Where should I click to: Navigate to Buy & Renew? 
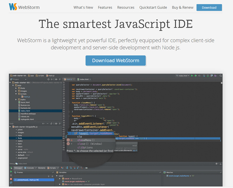point(182,8)
